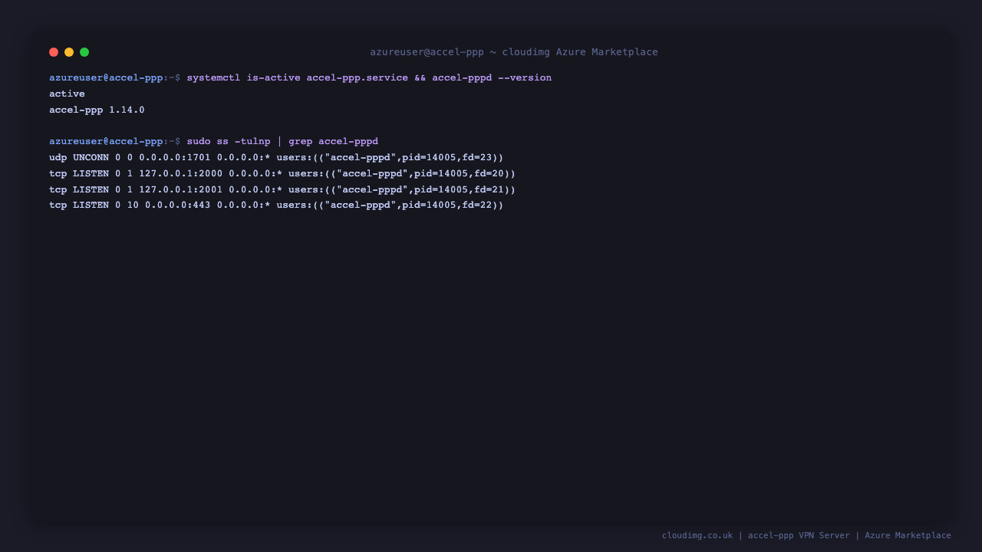Select the 'udp UNCONN' port 1701 line
Screen dimensions: 982x552
276,158
